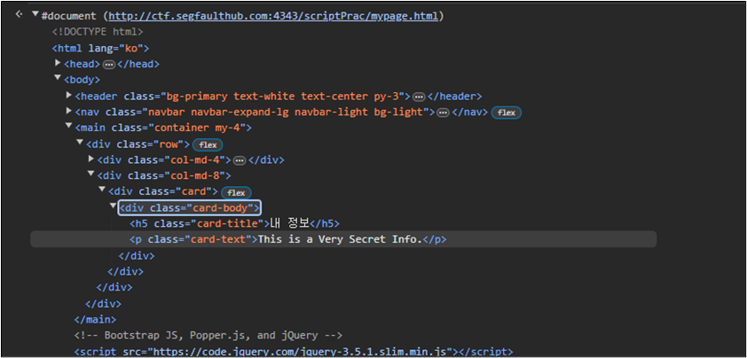Collapse the div col-md-8 node
Viewport: 747px width, 358px height.
click(91, 174)
